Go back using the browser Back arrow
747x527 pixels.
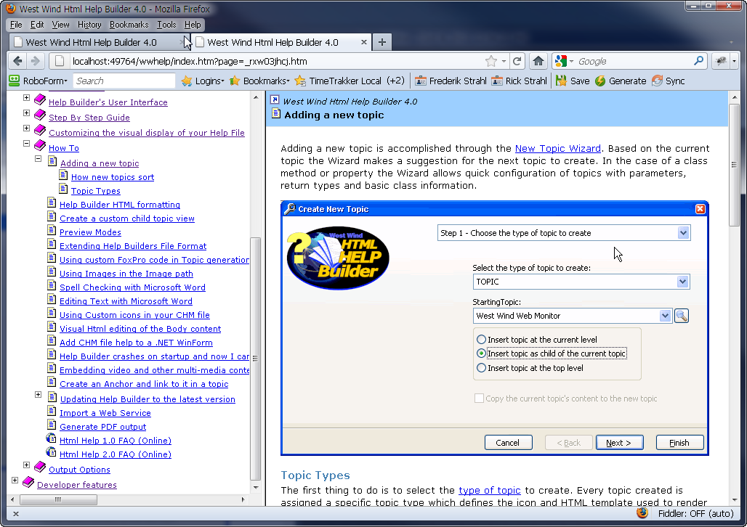coord(17,61)
